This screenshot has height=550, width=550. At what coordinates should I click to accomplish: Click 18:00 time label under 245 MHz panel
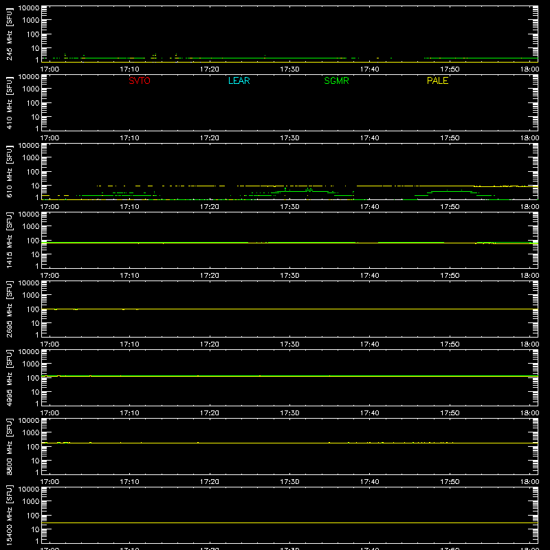click(529, 69)
